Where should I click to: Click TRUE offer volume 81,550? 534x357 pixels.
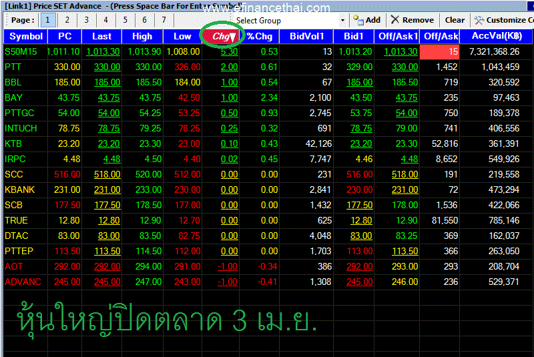click(445, 220)
